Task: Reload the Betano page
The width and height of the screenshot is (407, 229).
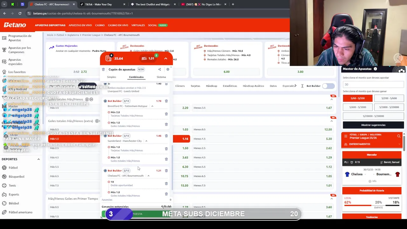Action: [20, 13]
